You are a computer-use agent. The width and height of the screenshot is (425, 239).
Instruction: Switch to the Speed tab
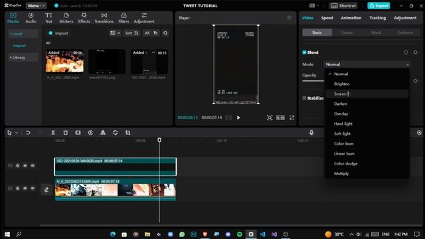pyautogui.click(x=327, y=18)
